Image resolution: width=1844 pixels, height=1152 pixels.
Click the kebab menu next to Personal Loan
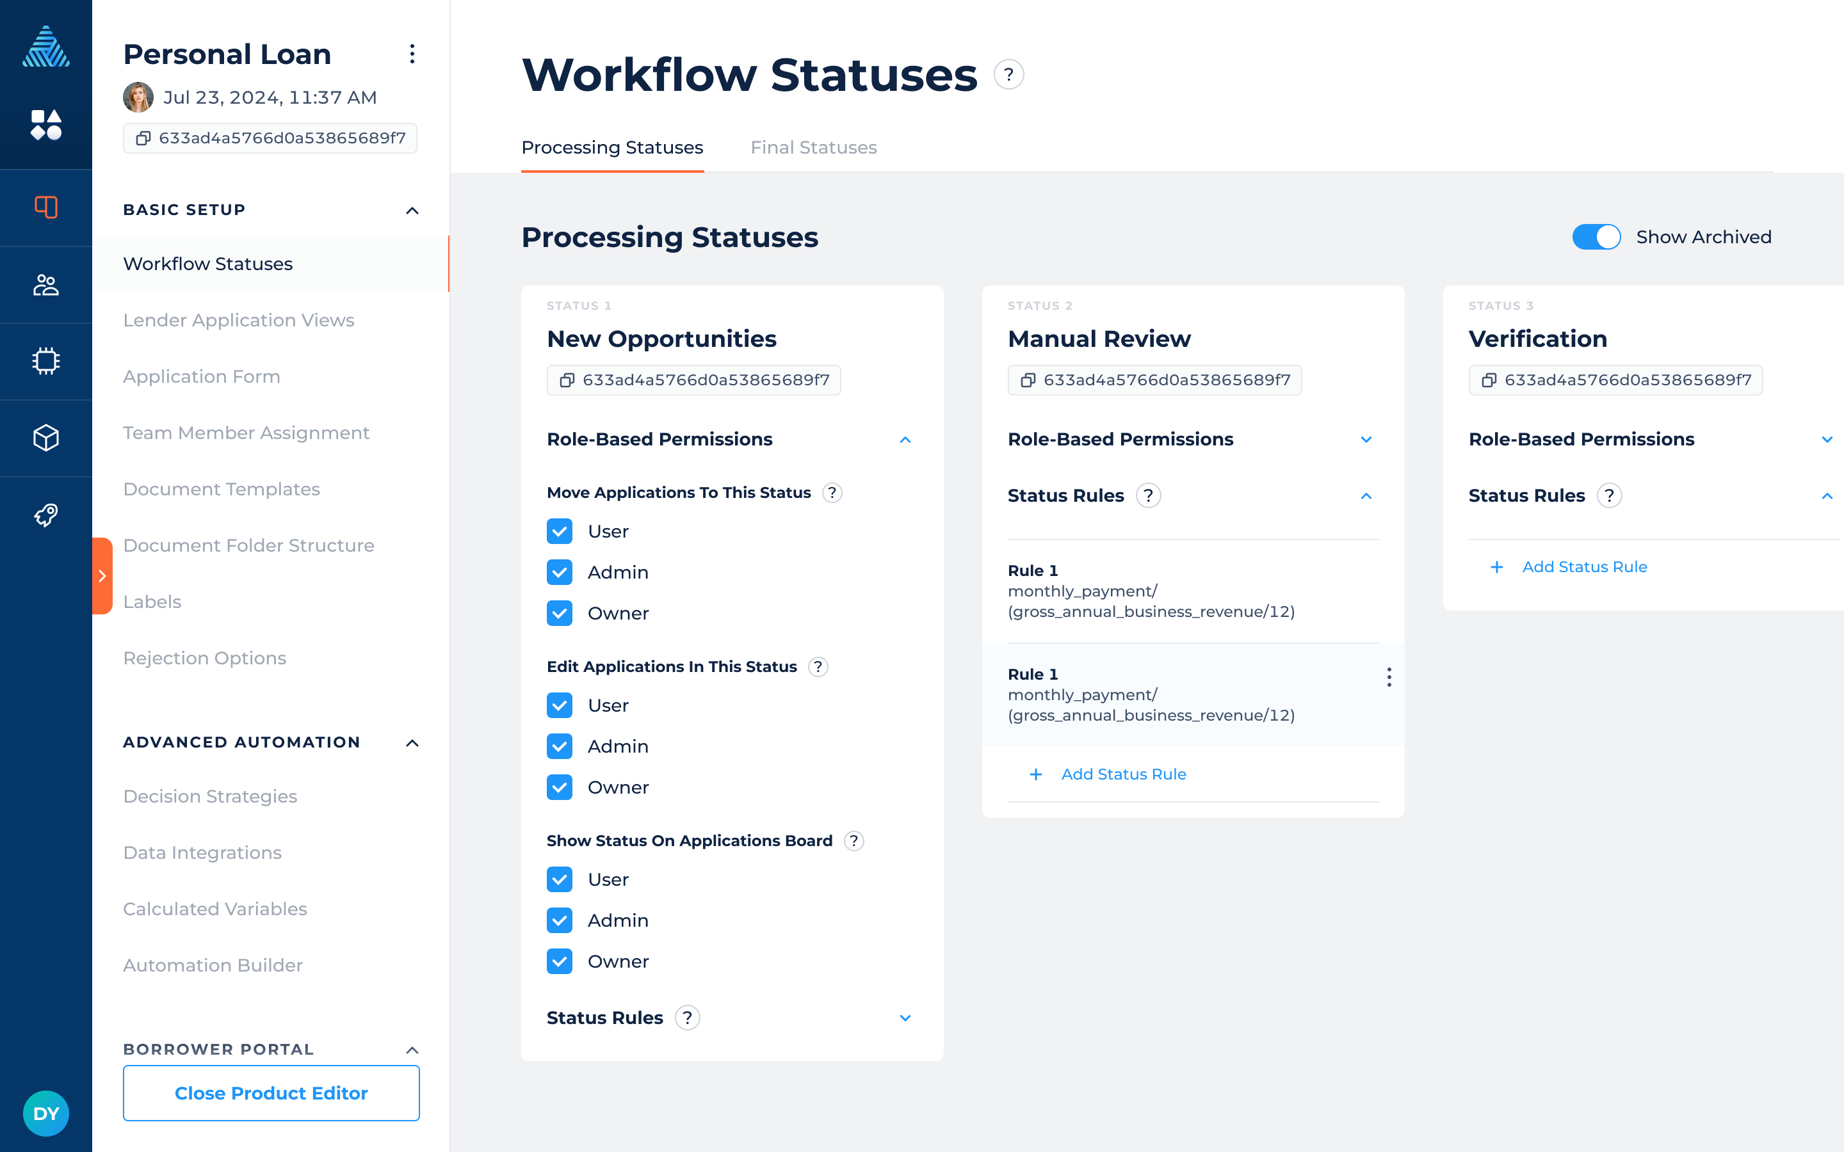coord(412,54)
